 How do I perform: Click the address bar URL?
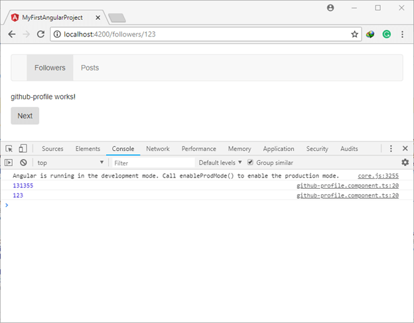click(109, 35)
